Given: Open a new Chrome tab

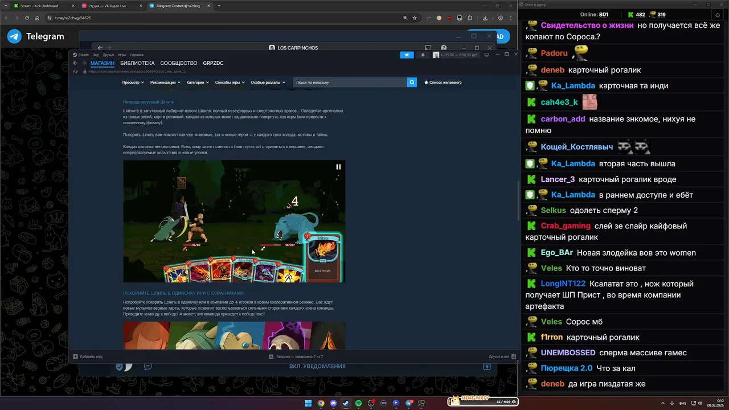Looking at the screenshot, I should 219,6.
